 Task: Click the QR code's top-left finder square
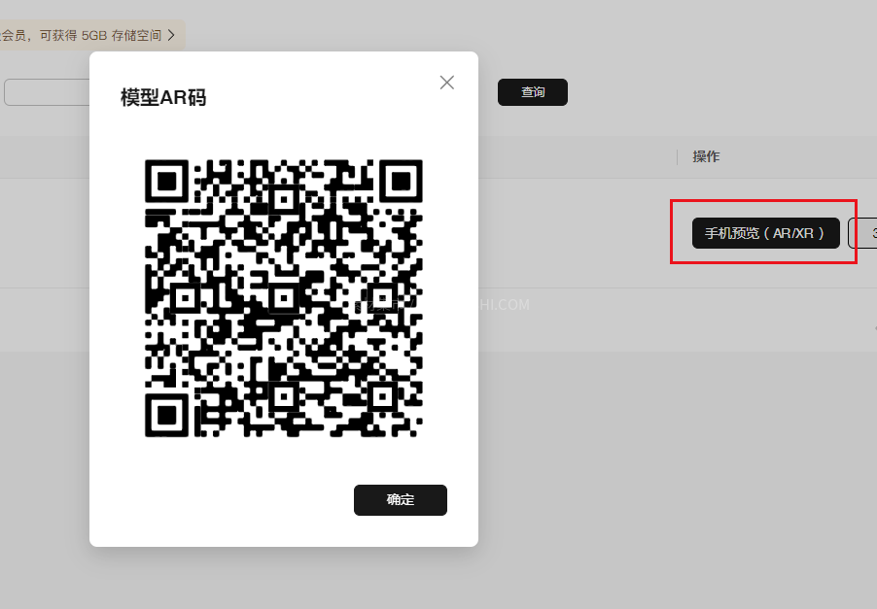click(x=166, y=181)
